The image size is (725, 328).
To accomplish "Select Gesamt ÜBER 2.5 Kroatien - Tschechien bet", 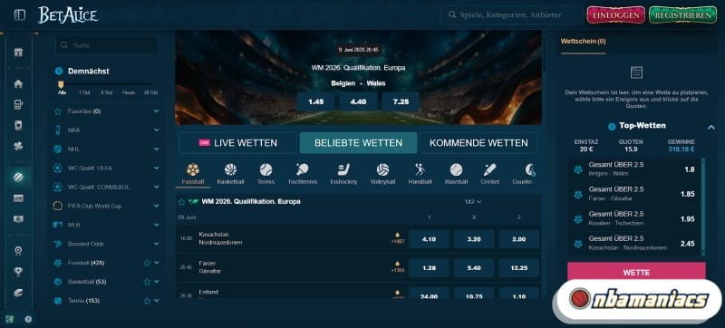I will point(634,218).
